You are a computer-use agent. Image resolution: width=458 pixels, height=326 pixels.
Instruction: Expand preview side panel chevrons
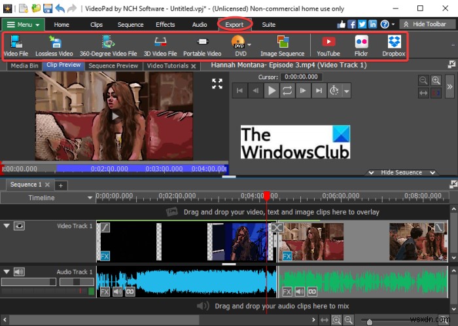point(450,87)
